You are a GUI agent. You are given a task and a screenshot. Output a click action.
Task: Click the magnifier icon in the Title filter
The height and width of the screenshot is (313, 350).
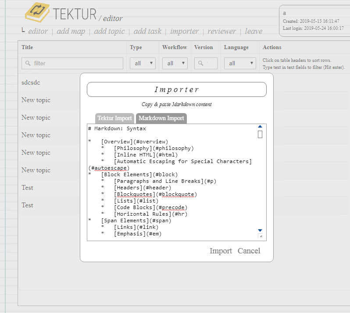point(28,63)
